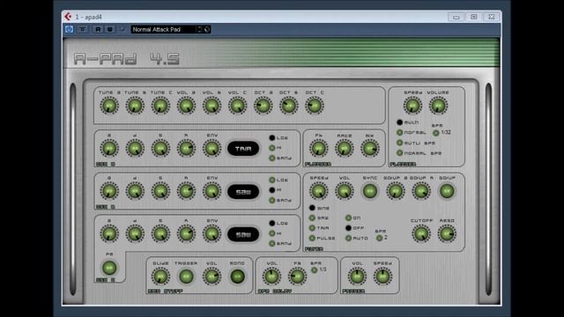Click the Mix knob

[370, 149]
